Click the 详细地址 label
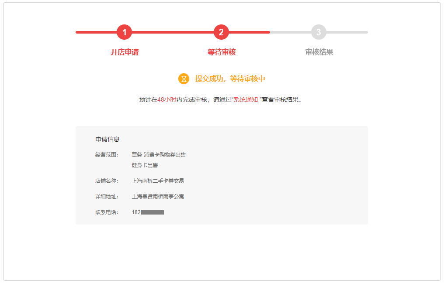 [x=107, y=197]
